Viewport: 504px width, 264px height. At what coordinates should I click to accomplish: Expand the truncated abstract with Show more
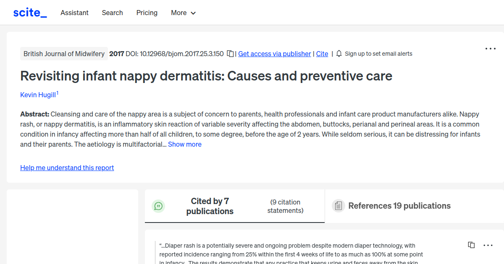[185, 144]
